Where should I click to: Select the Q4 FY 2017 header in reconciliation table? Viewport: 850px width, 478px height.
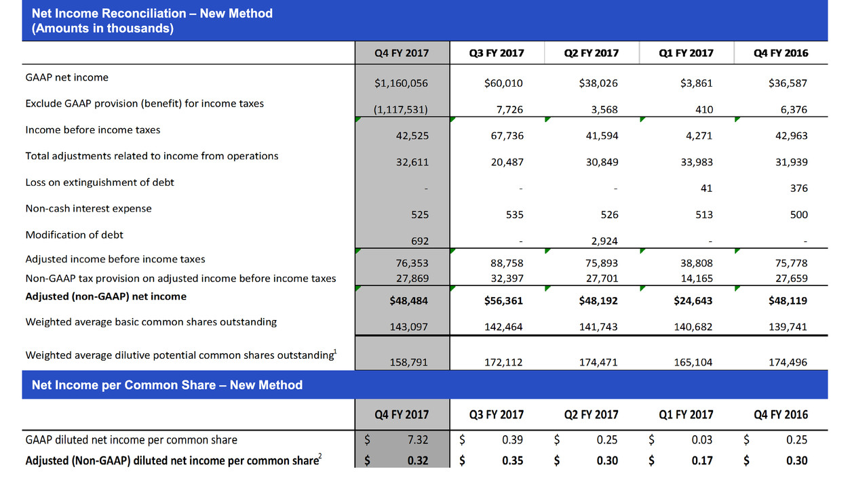[x=402, y=53]
